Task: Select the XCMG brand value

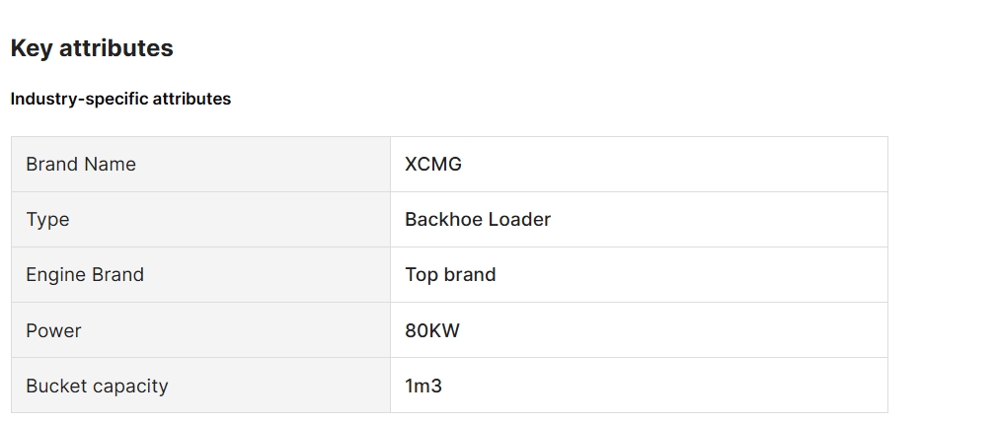Action: (433, 164)
